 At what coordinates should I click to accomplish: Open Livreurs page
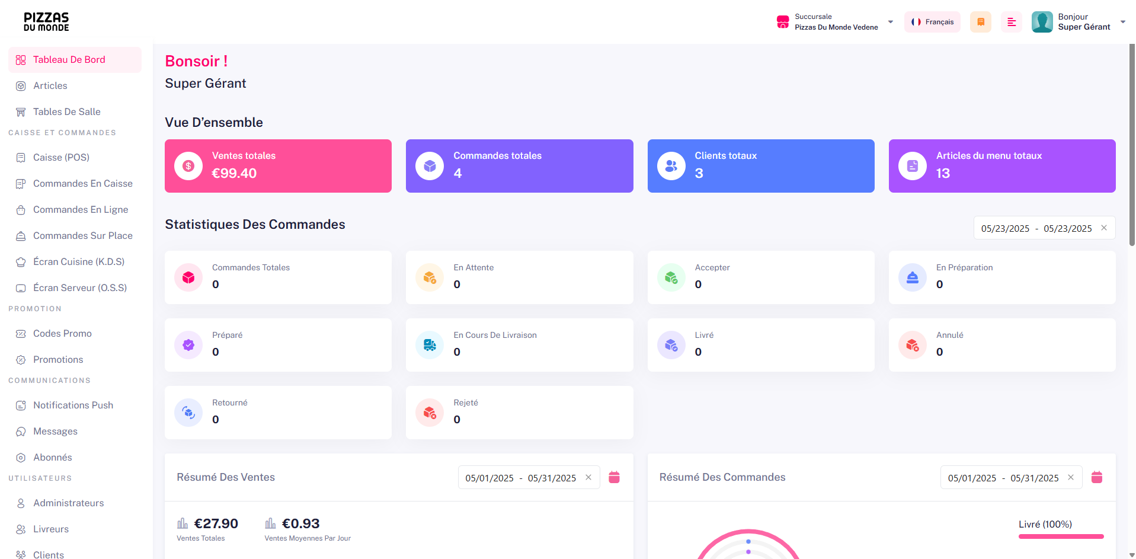75,529
